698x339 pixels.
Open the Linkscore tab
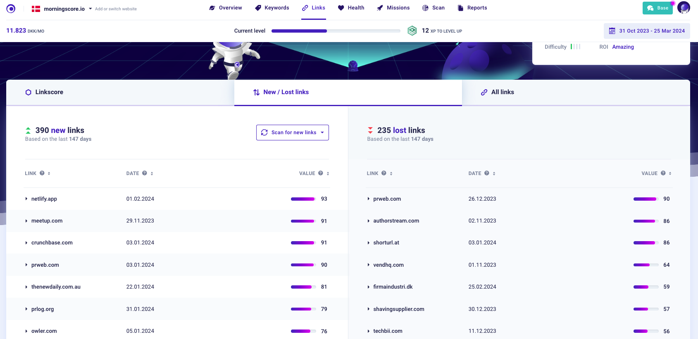(49, 92)
